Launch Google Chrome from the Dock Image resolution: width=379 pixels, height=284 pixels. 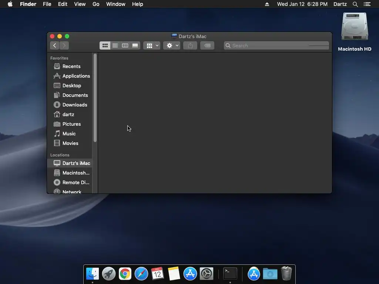(125, 274)
